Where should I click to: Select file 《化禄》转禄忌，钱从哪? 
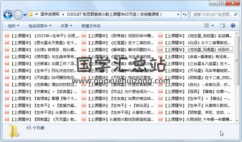click(x=41, y=50)
